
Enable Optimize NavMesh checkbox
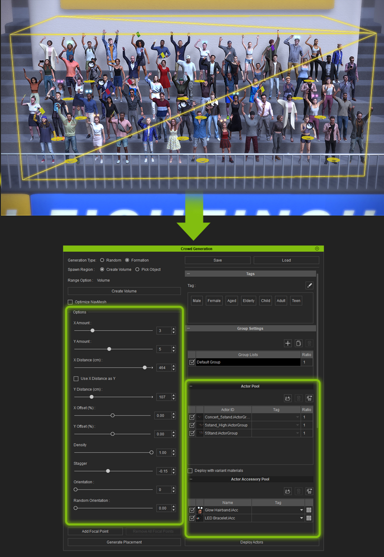pos(70,302)
